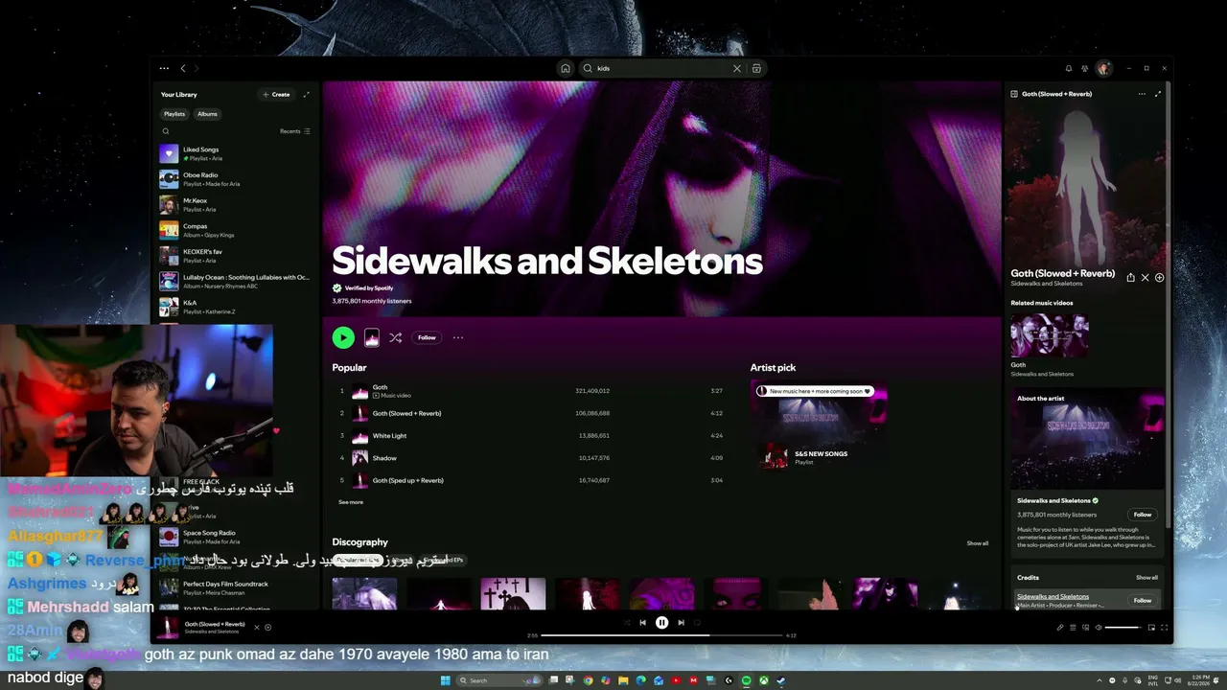
Task: Skip to the next track
Action: (x=681, y=623)
